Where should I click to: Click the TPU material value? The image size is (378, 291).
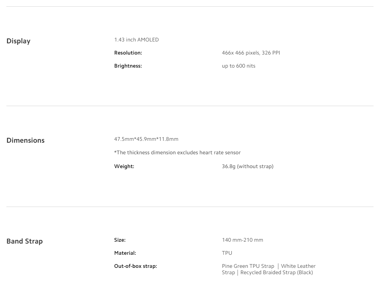tap(227, 253)
